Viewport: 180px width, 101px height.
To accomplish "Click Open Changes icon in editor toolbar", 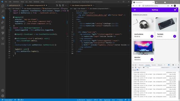I will (60, 5).
